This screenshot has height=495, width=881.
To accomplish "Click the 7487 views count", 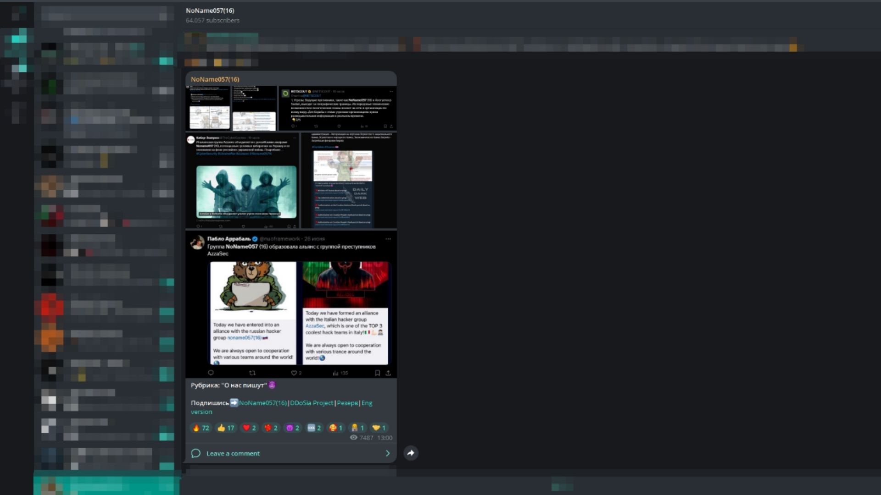I will [366, 438].
